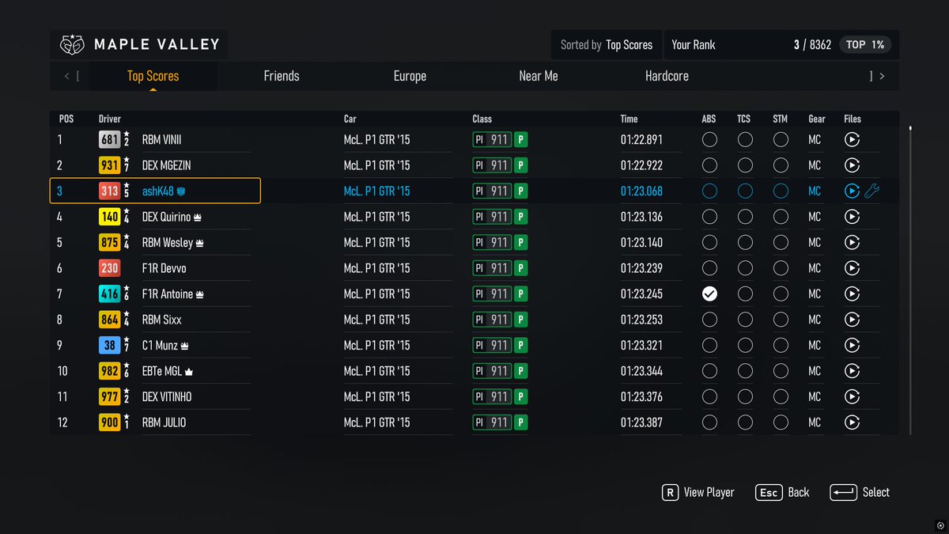Click crown icon next to DEX Quirino
This screenshot has width=949, height=534.
tap(198, 217)
